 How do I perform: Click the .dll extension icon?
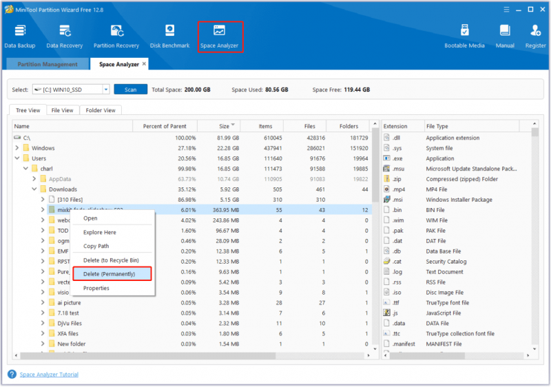(x=386, y=138)
